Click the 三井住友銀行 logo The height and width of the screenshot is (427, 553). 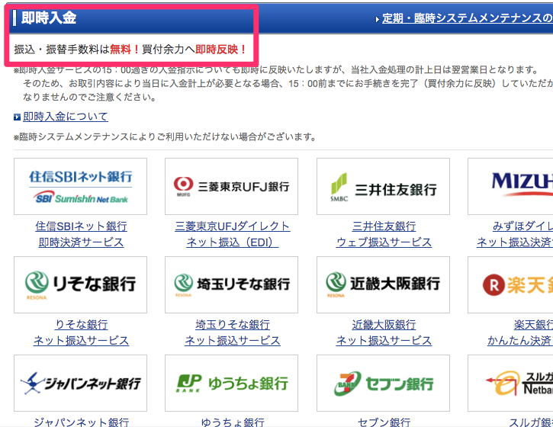(x=384, y=186)
